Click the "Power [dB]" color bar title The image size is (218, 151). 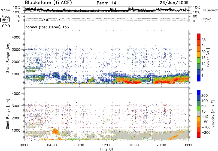coord(208,58)
